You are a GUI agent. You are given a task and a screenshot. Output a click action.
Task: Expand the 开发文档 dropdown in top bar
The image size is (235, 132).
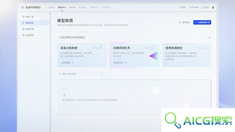(106, 7)
